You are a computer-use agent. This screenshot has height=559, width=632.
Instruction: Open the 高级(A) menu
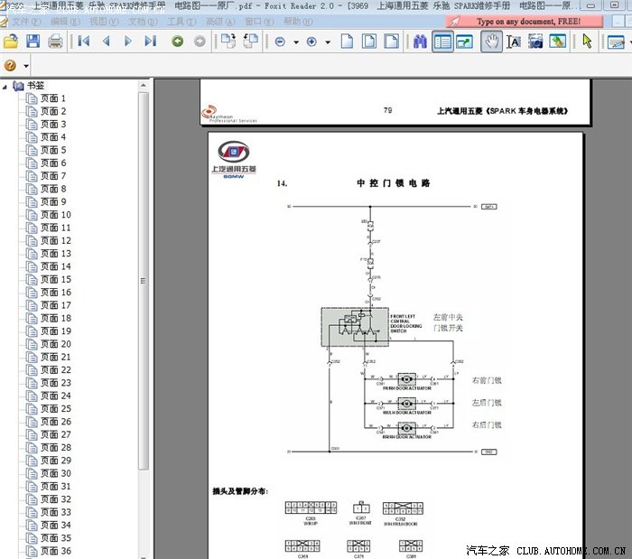pos(220,22)
